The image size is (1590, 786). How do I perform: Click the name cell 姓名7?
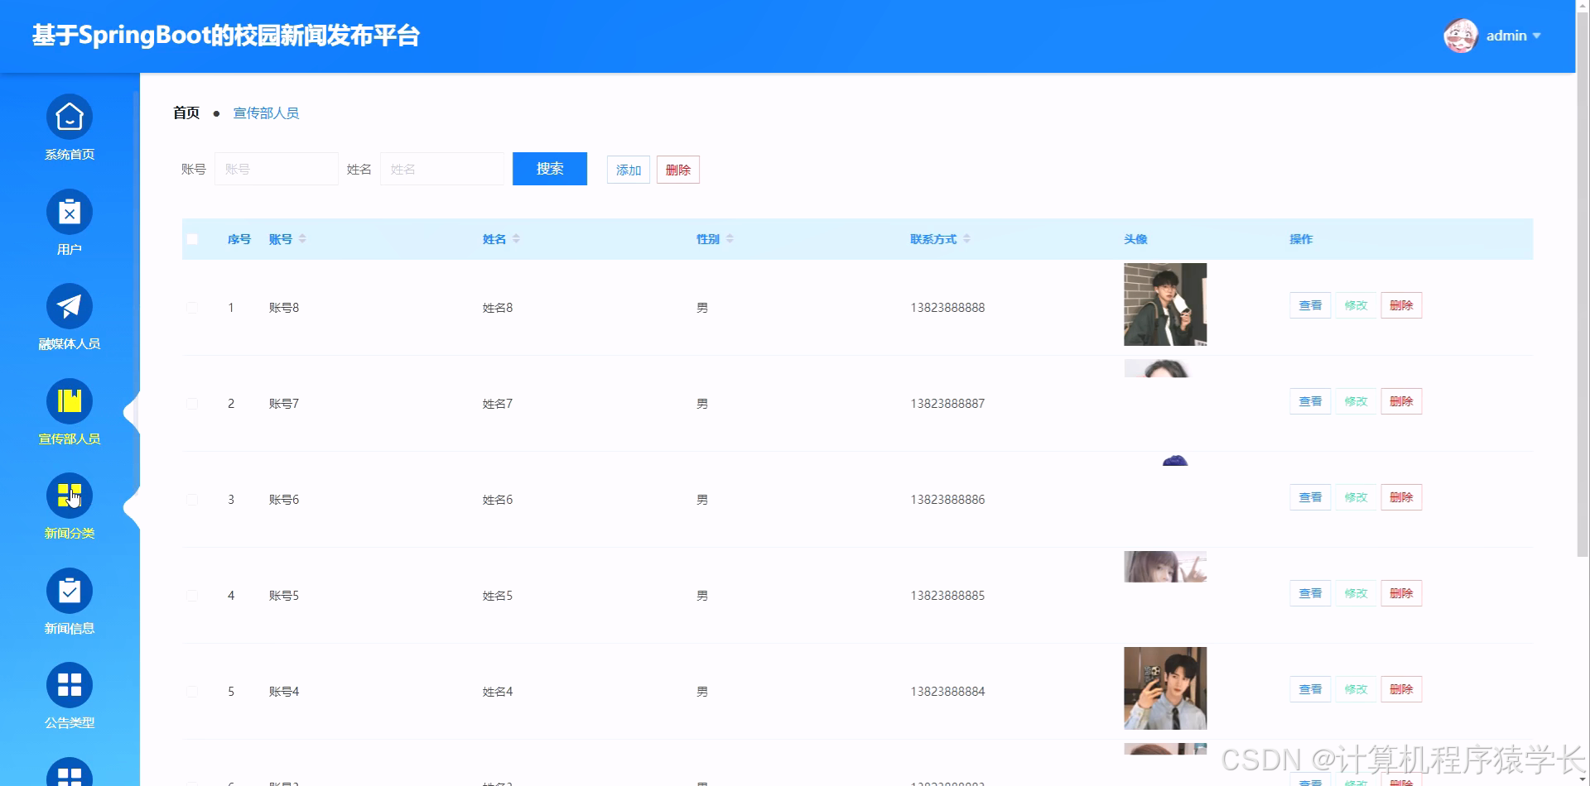click(498, 404)
